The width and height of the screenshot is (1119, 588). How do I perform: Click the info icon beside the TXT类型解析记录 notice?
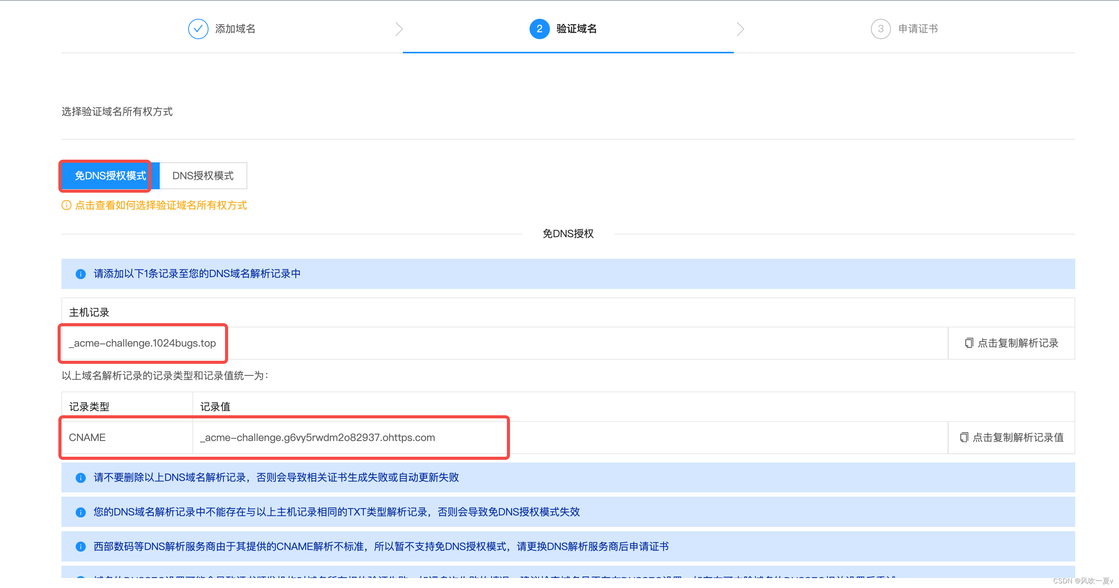[x=80, y=512]
